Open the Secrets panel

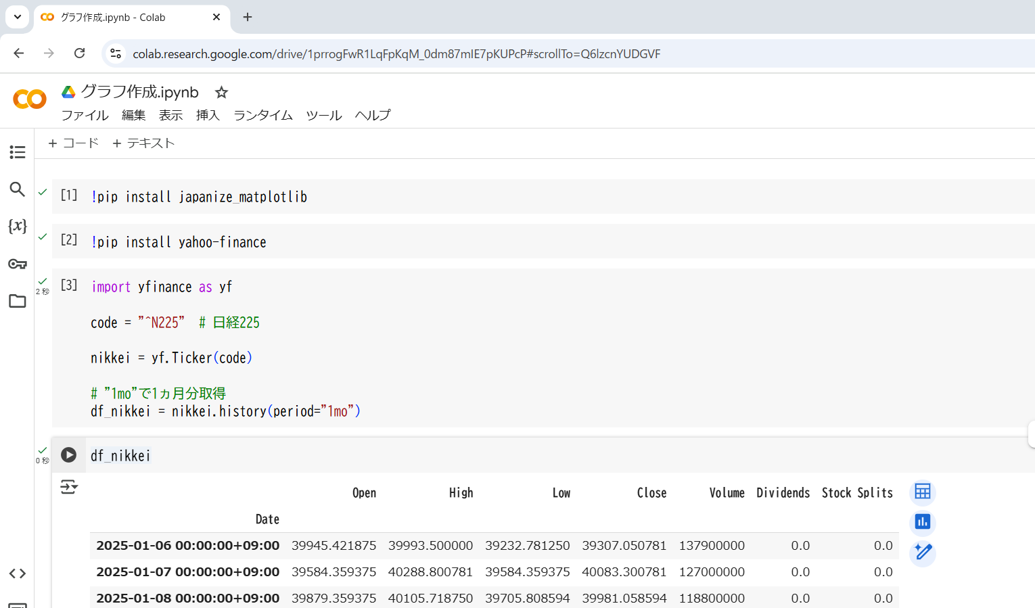[x=18, y=263]
